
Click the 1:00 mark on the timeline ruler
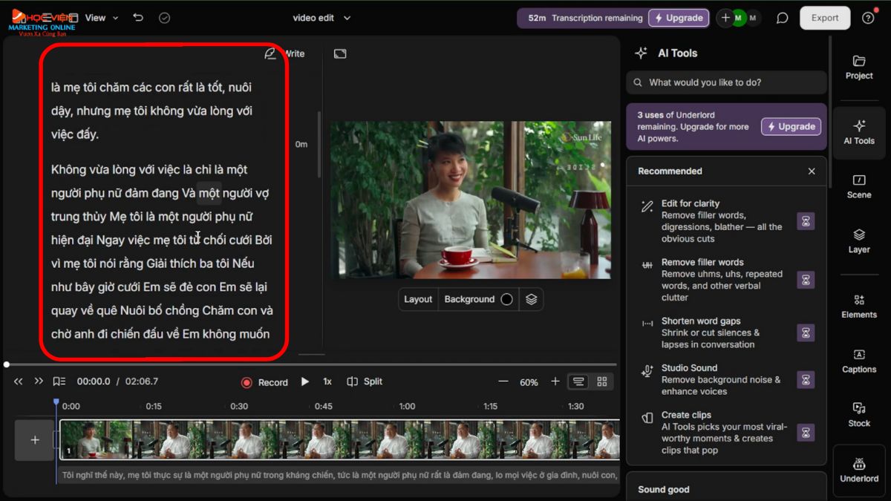pos(407,407)
